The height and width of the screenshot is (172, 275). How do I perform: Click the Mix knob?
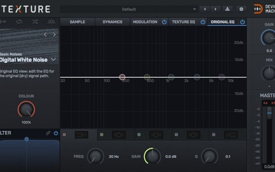coord(269,73)
